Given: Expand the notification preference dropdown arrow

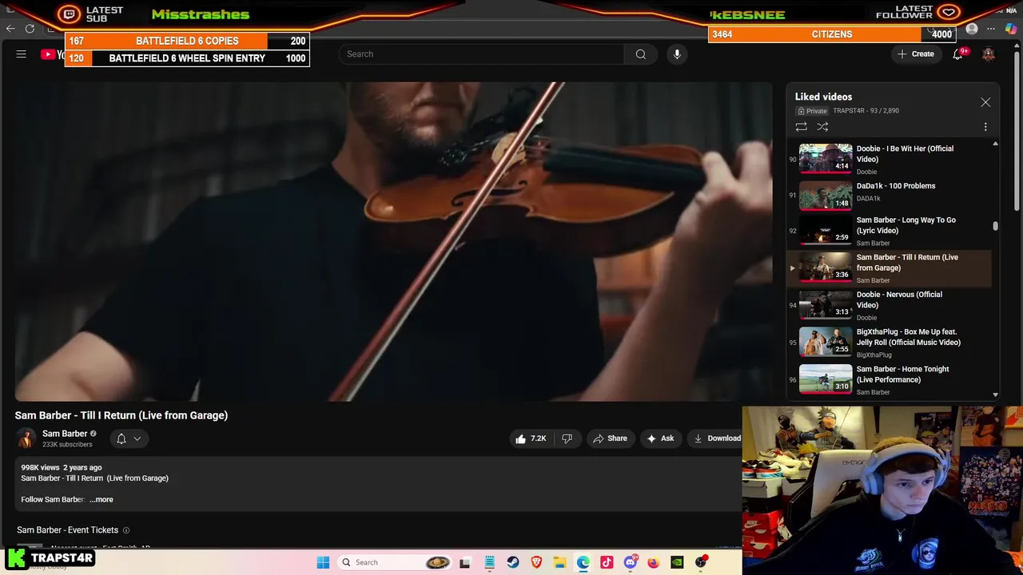Looking at the screenshot, I should (137, 438).
